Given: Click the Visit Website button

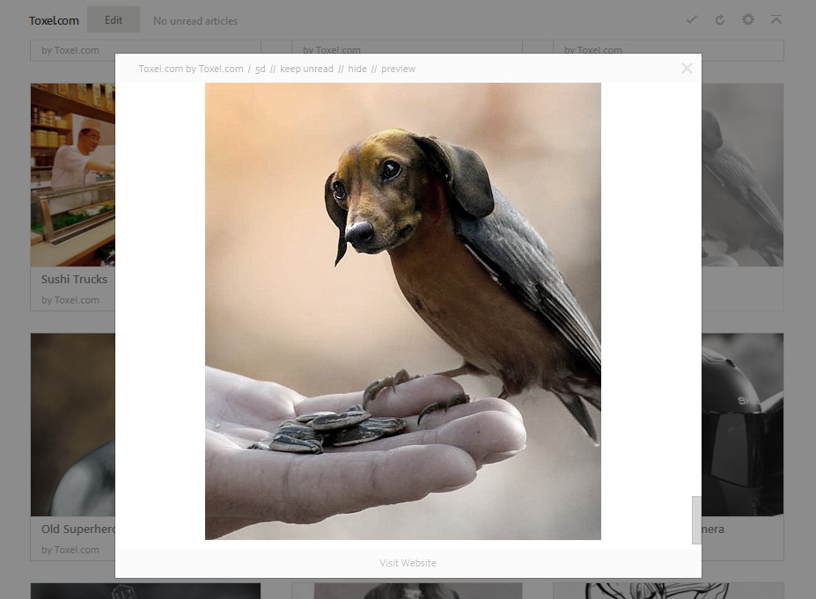Looking at the screenshot, I should (408, 563).
